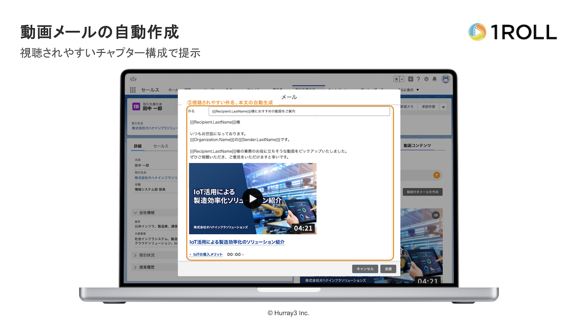
Task: Click the chapter list icon on background video
Action: coord(435,216)
